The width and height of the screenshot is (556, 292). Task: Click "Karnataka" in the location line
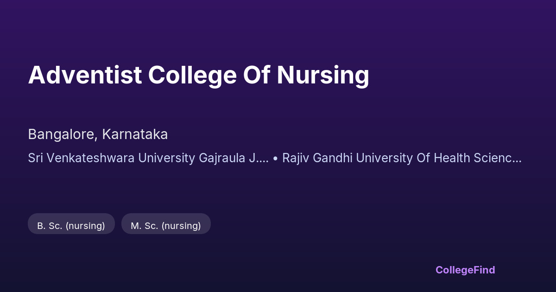coord(135,134)
